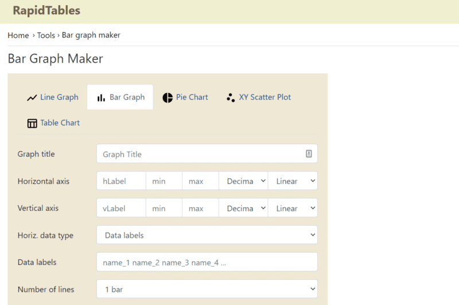
Task: Open Horizontal axis Decimal format dropdown
Action: tap(243, 181)
